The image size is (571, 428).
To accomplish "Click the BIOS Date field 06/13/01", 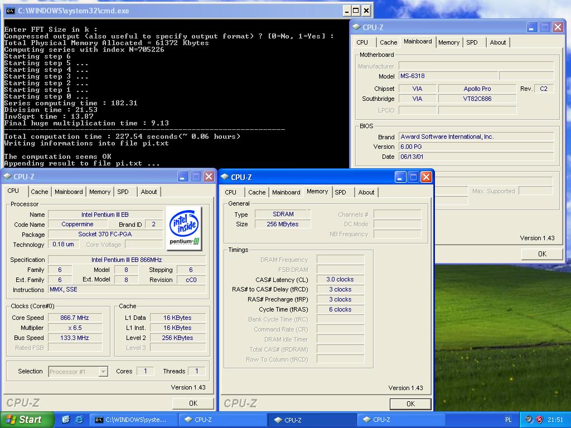I will (x=476, y=157).
